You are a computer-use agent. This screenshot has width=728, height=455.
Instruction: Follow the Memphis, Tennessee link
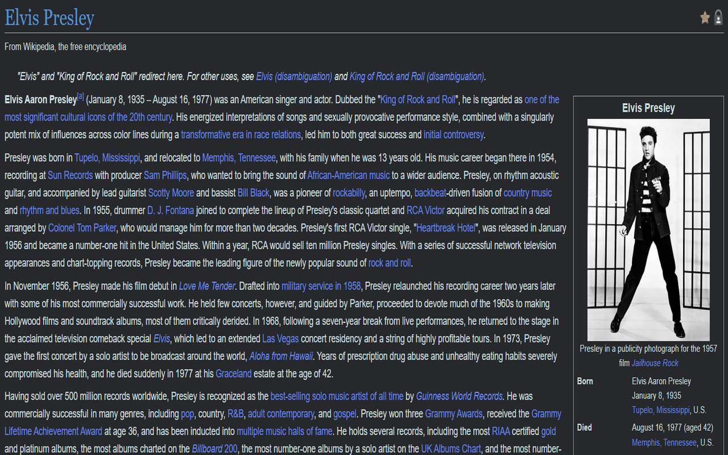click(239, 158)
